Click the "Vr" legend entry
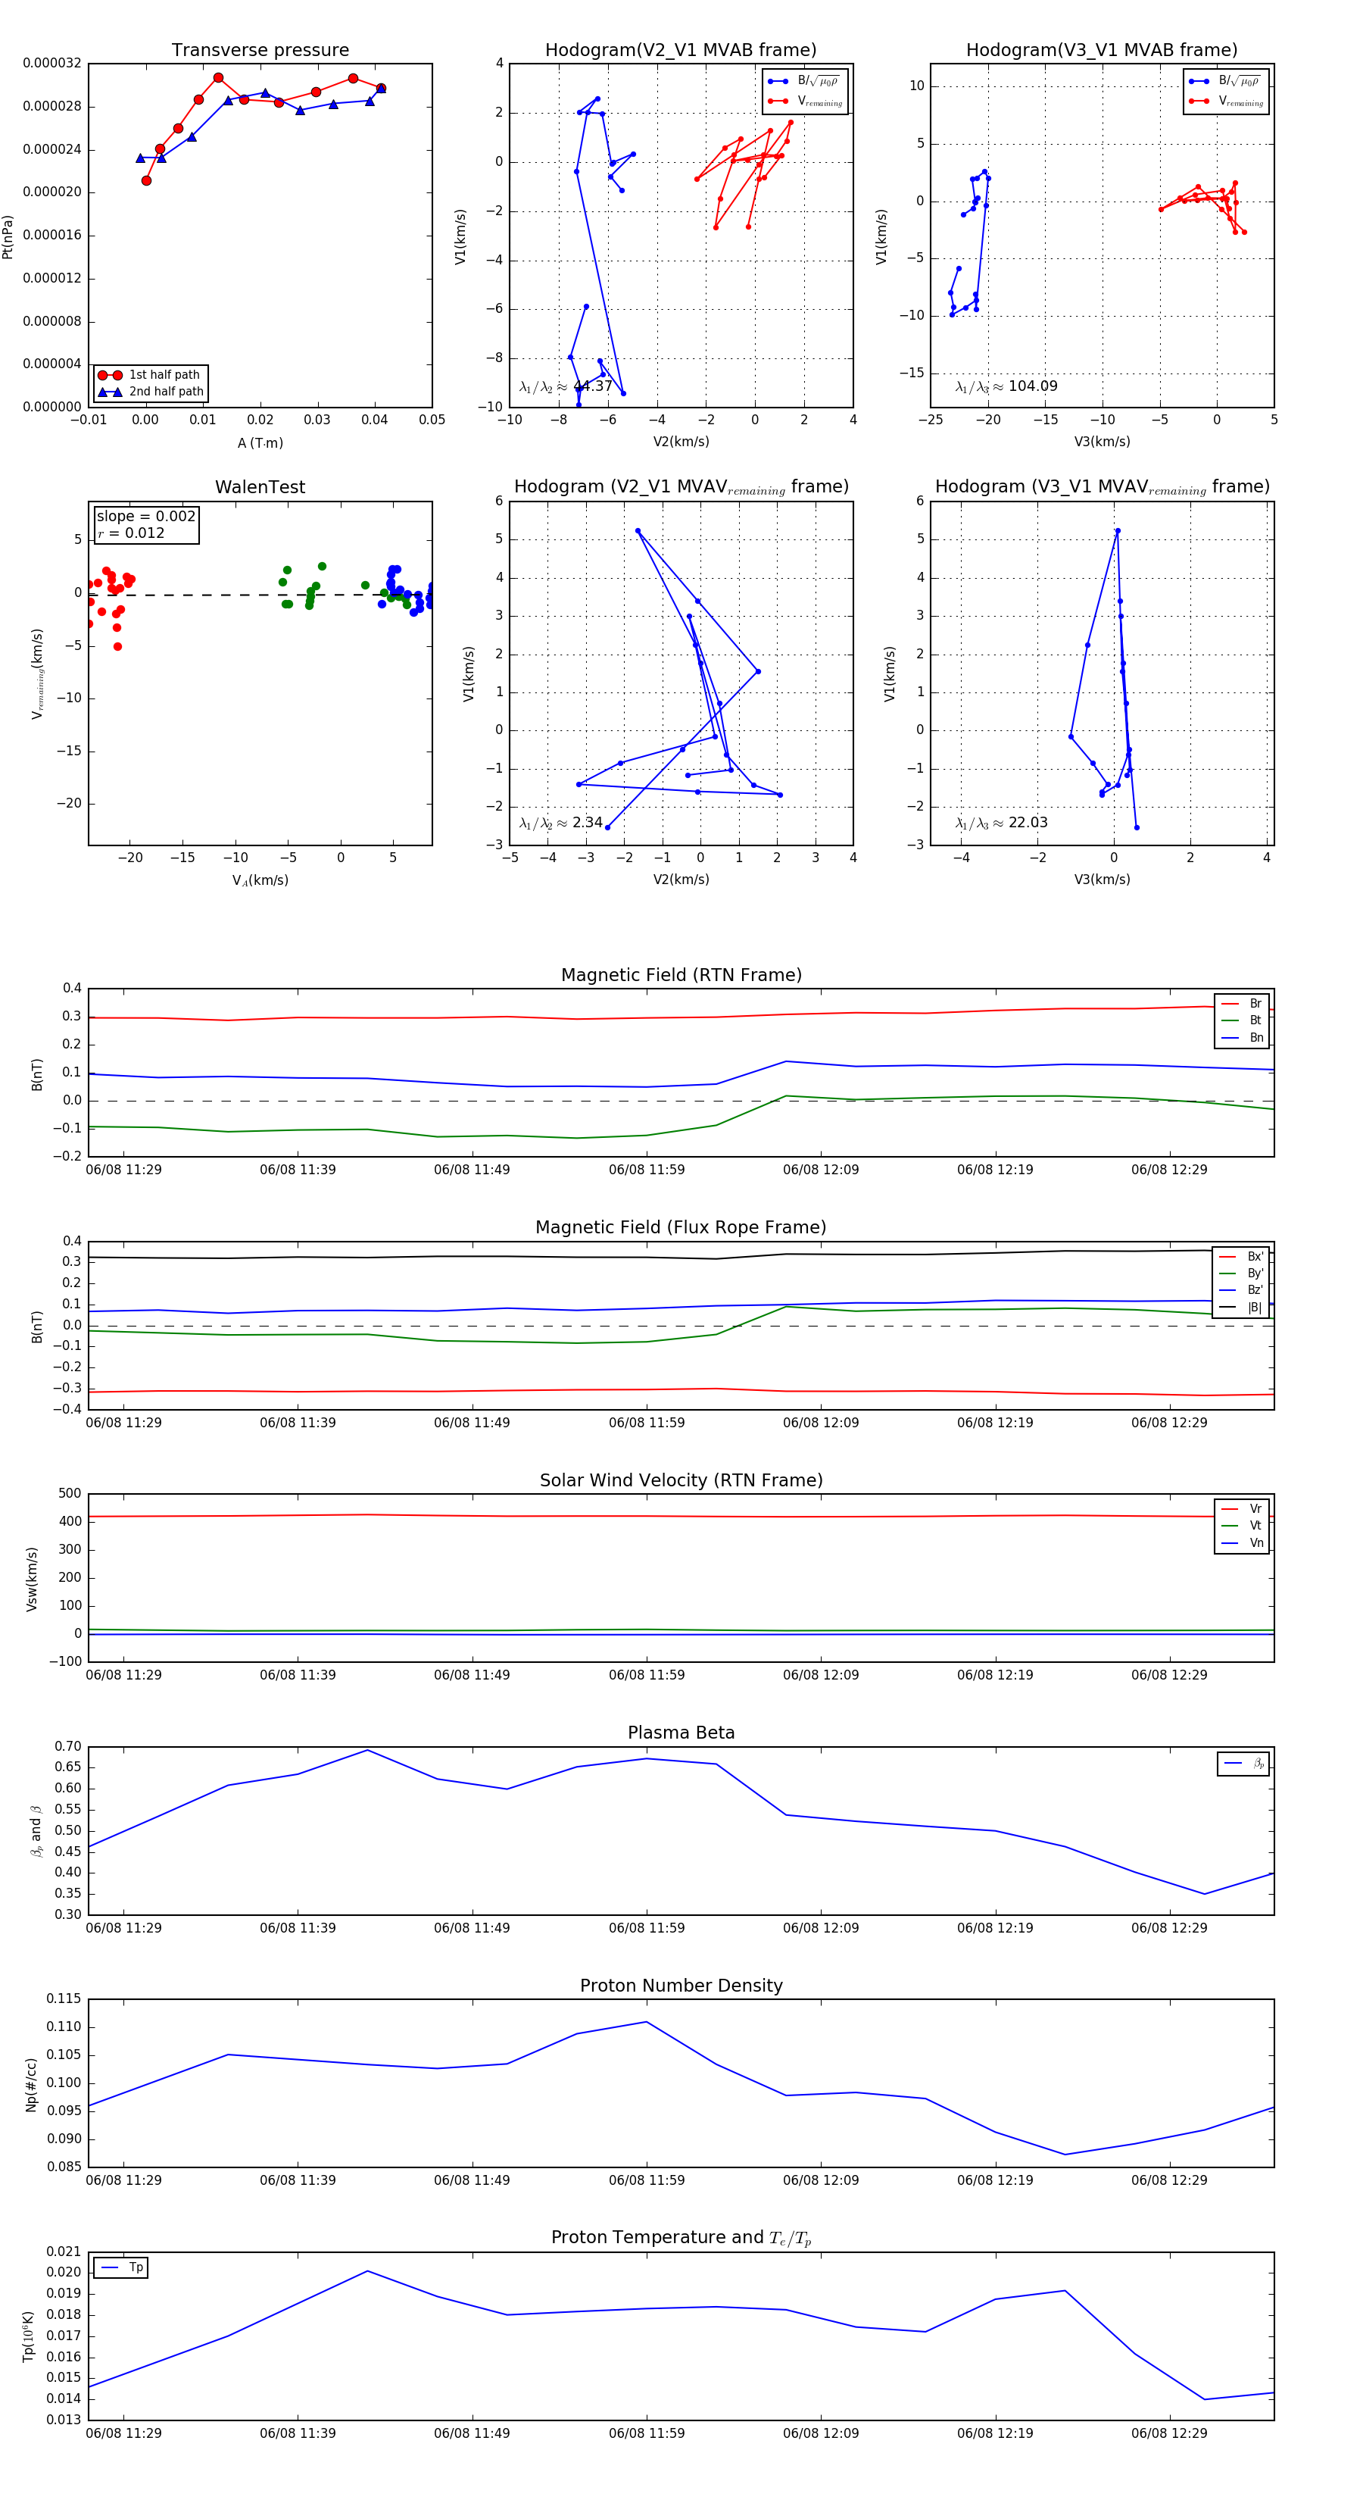1363x2500 pixels. [1242, 1509]
